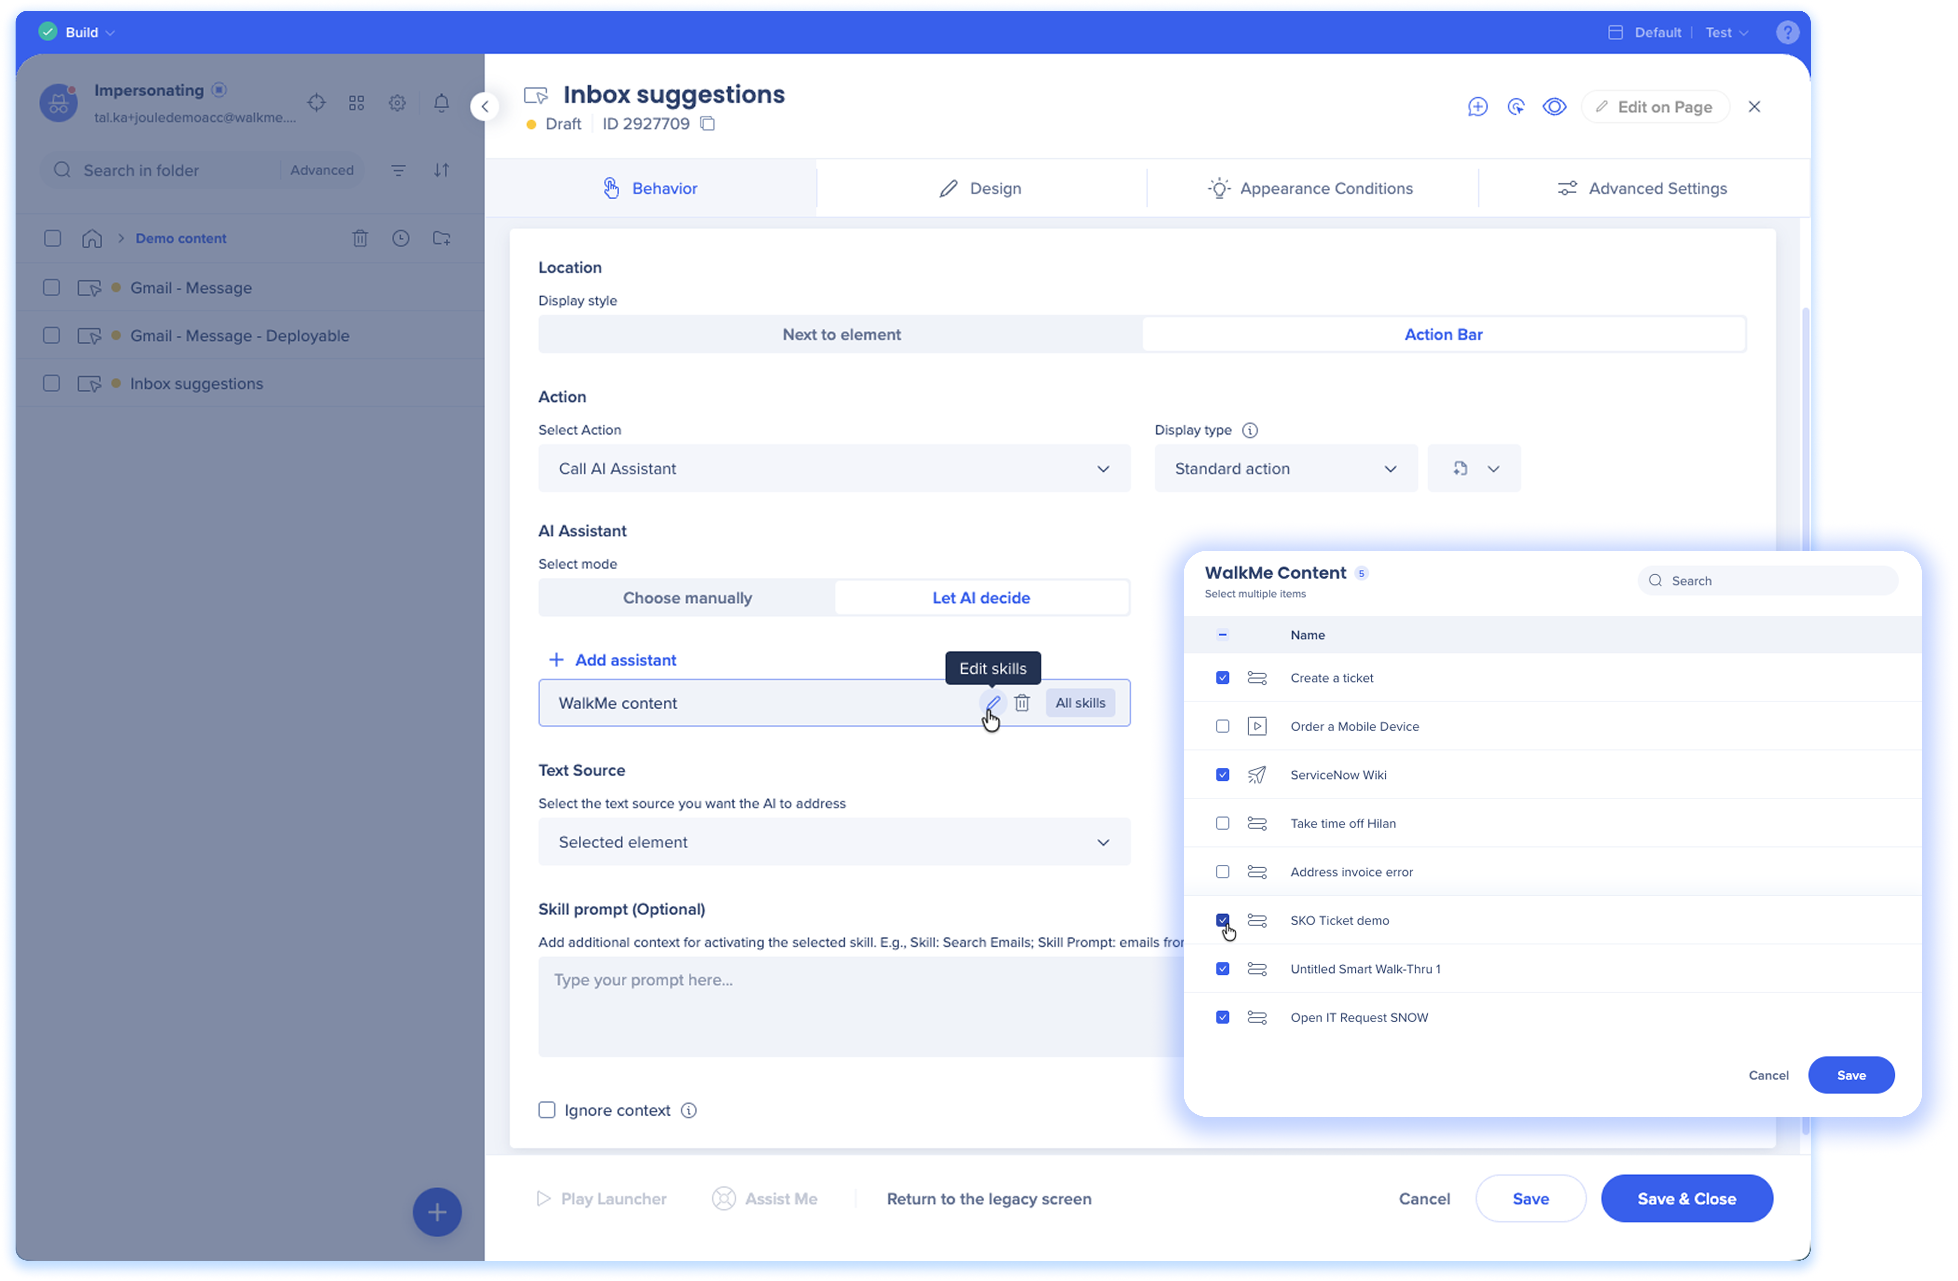Enable the Ignore context checkbox

547,1110
